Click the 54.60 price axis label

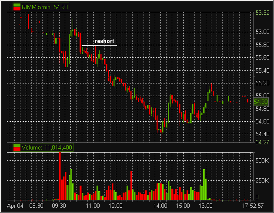(262, 122)
